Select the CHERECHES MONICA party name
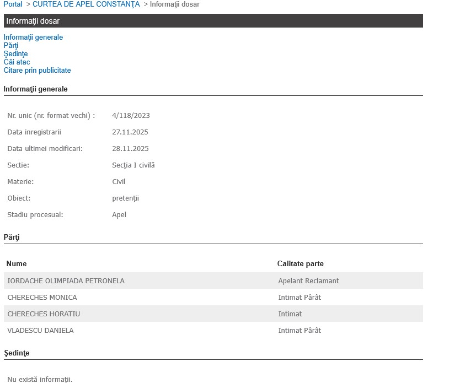This screenshot has height=383, width=465. [x=42, y=298]
